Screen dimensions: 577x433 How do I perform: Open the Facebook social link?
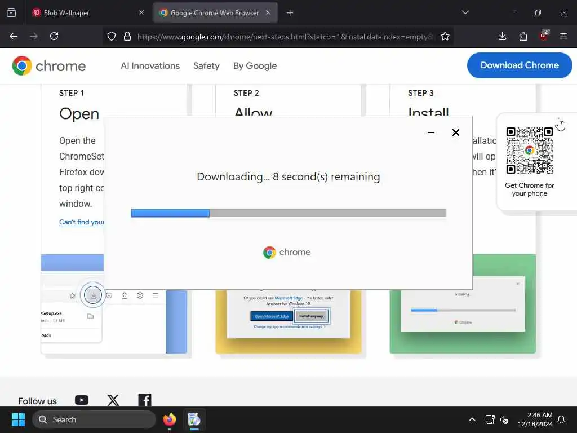point(145,400)
